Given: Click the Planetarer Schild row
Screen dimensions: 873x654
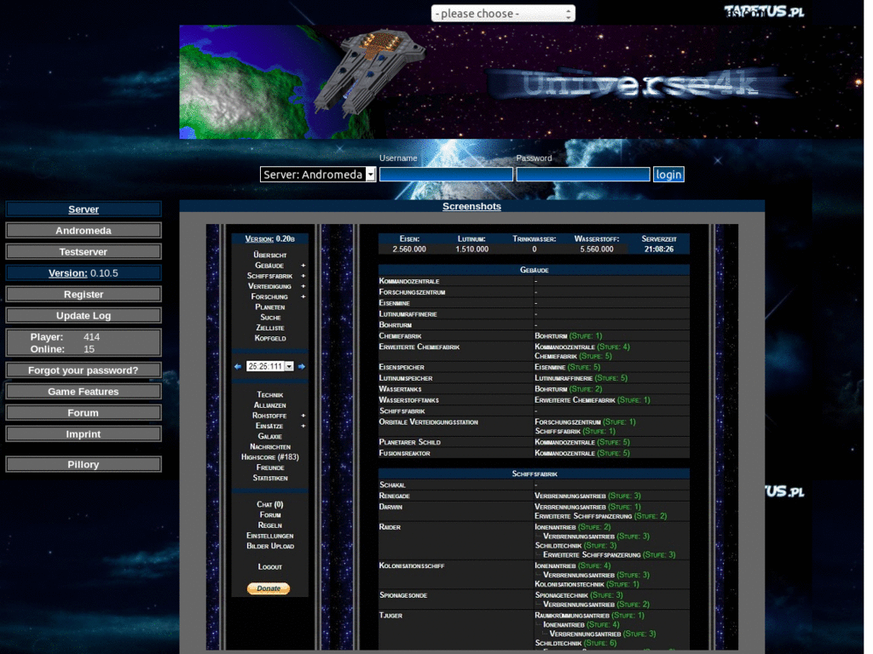Looking at the screenshot, I should pyautogui.click(x=534, y=442).
